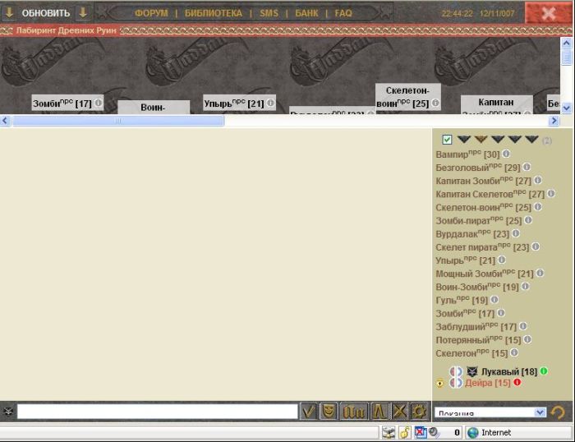Toggle the green checkbox above the NPC list
The height and width of the screenshot is (442, 575).
[x=447, y=140]
